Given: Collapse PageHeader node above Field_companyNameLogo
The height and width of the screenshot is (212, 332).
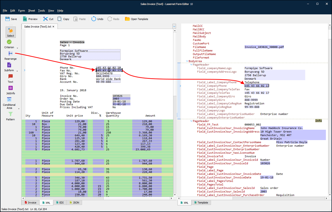Looking at the screenshot, I should pyautogui.click(x=191, y=65).
